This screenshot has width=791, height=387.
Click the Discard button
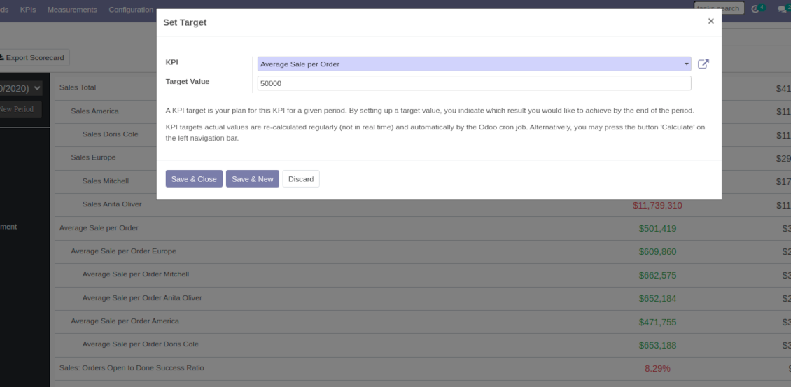(x=300, y=179)
